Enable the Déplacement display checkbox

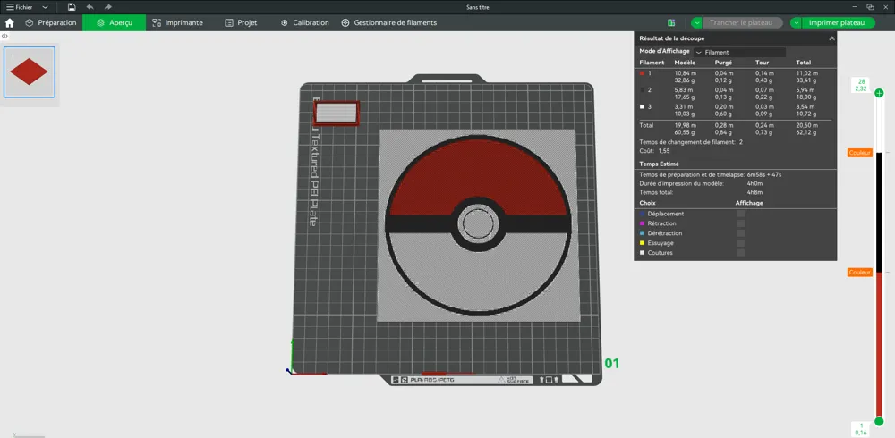tap(741, 214)
